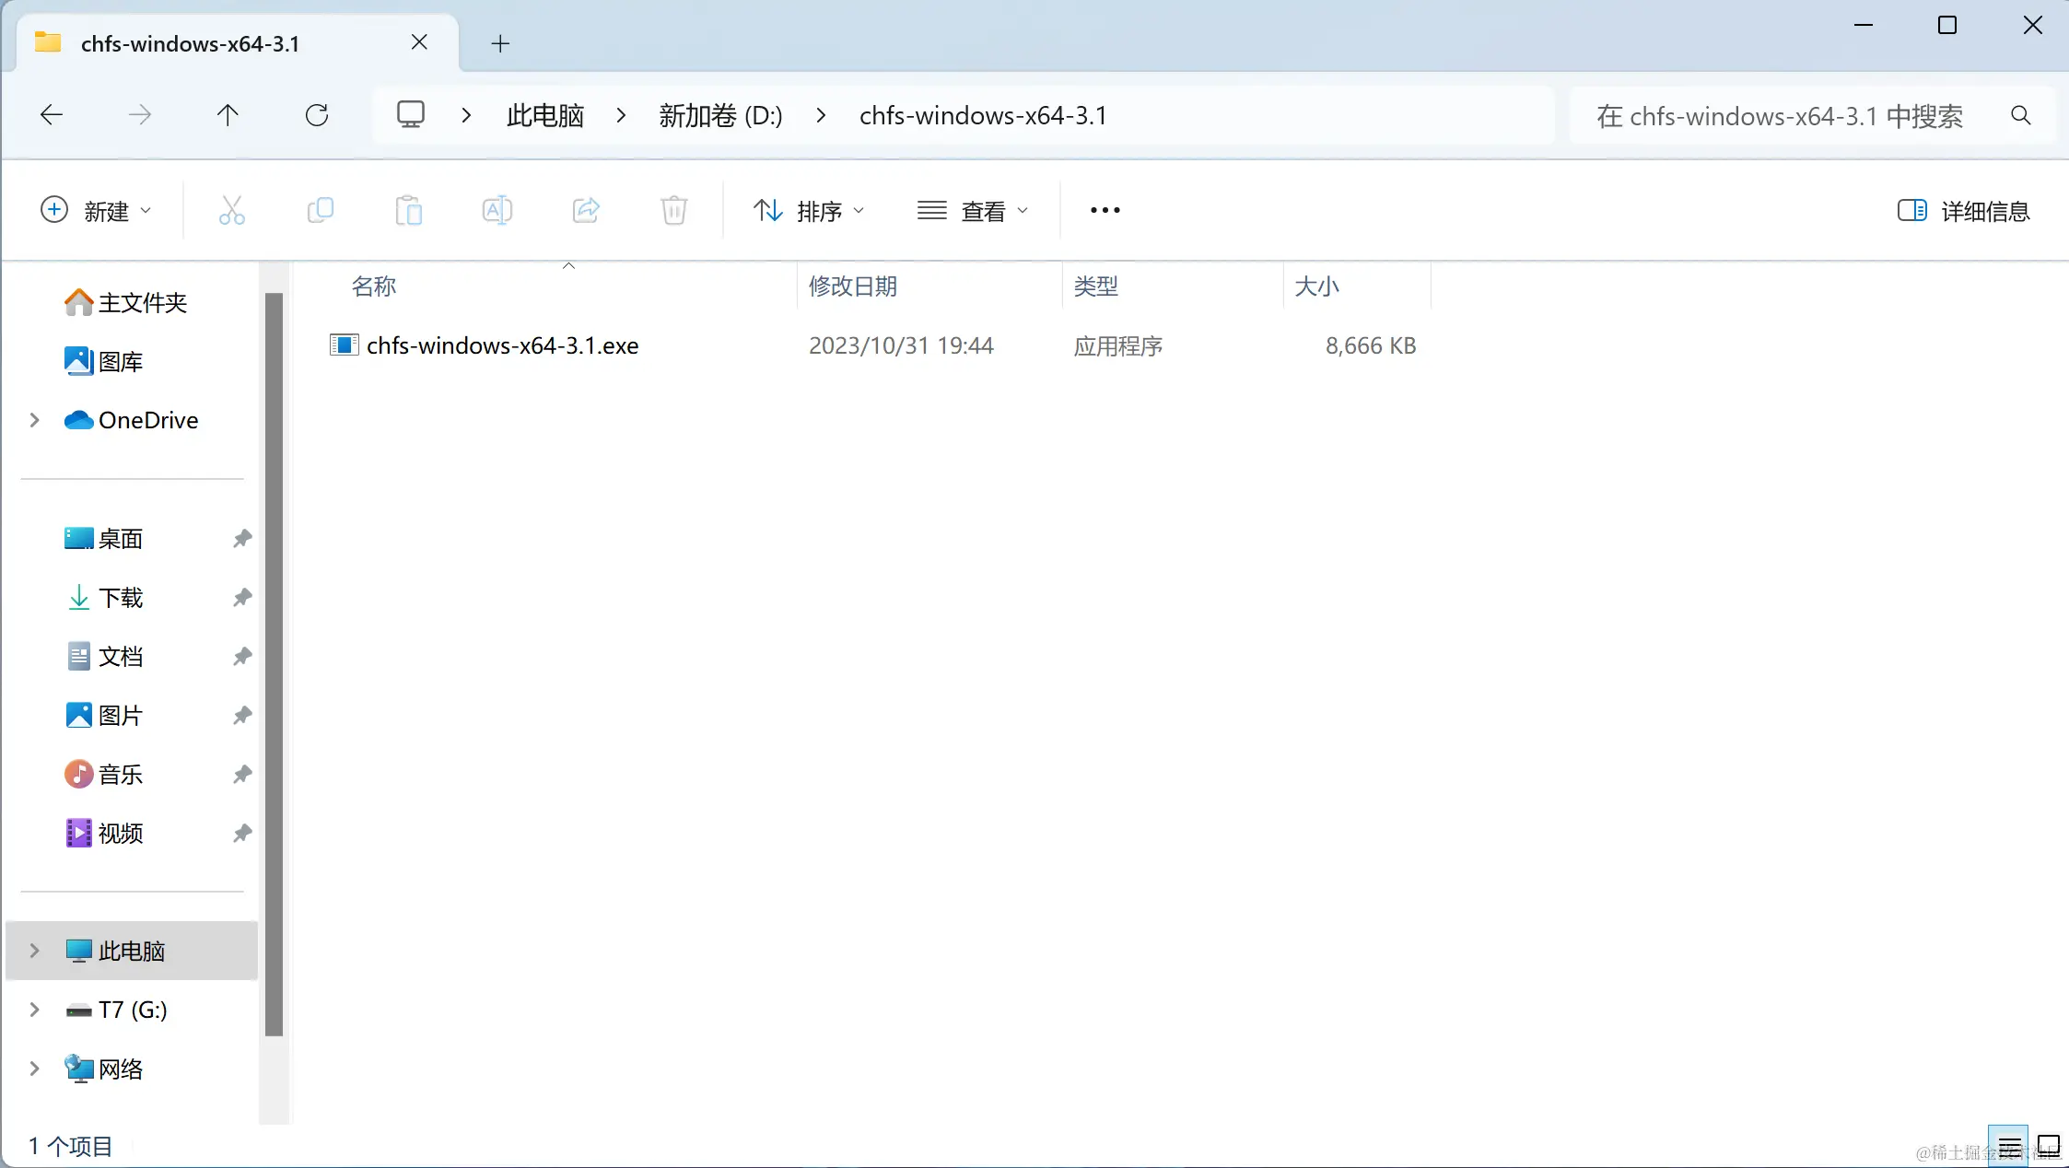Click the Paste clipboard icon
The image size is (2069, 1168).
[x=408, y=211]
